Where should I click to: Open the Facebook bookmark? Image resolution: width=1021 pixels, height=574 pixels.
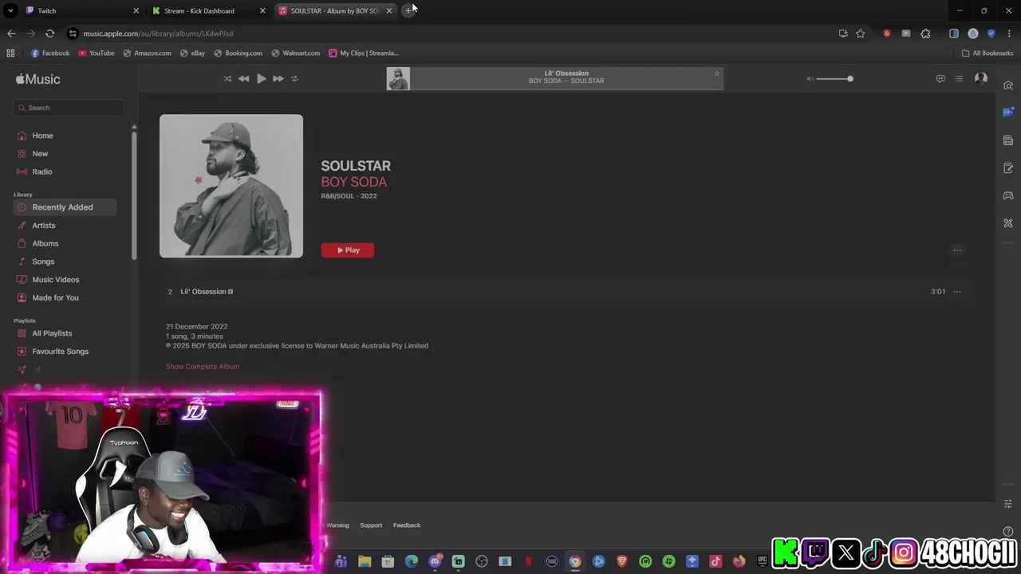click(x=50, y=53)
